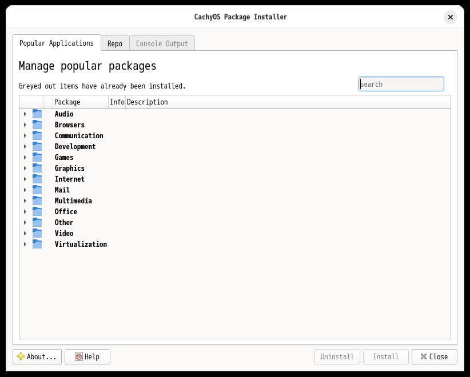The image size is (470, 377).
Task: Click the Browsers folder icon
Action: point(37,125)
